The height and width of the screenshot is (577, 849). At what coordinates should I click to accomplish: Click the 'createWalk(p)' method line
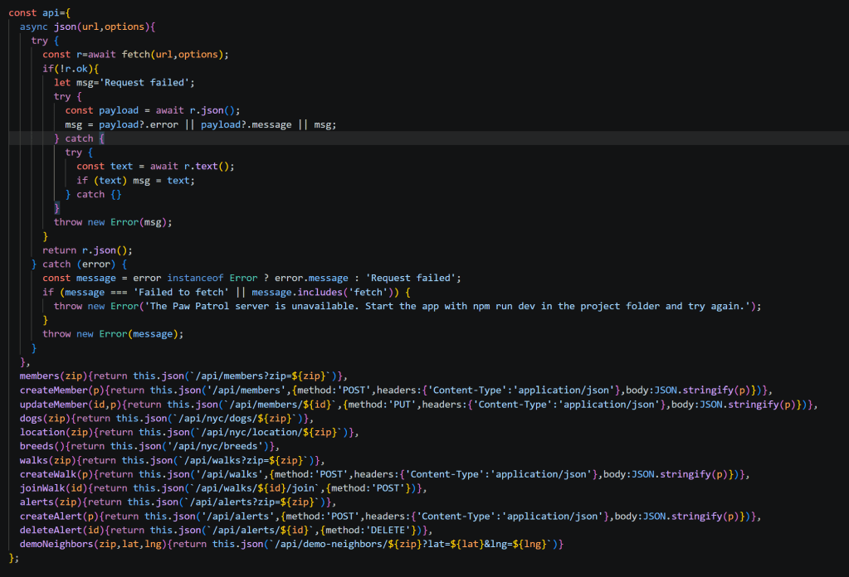pyautogui.click(x=384, y=474)
